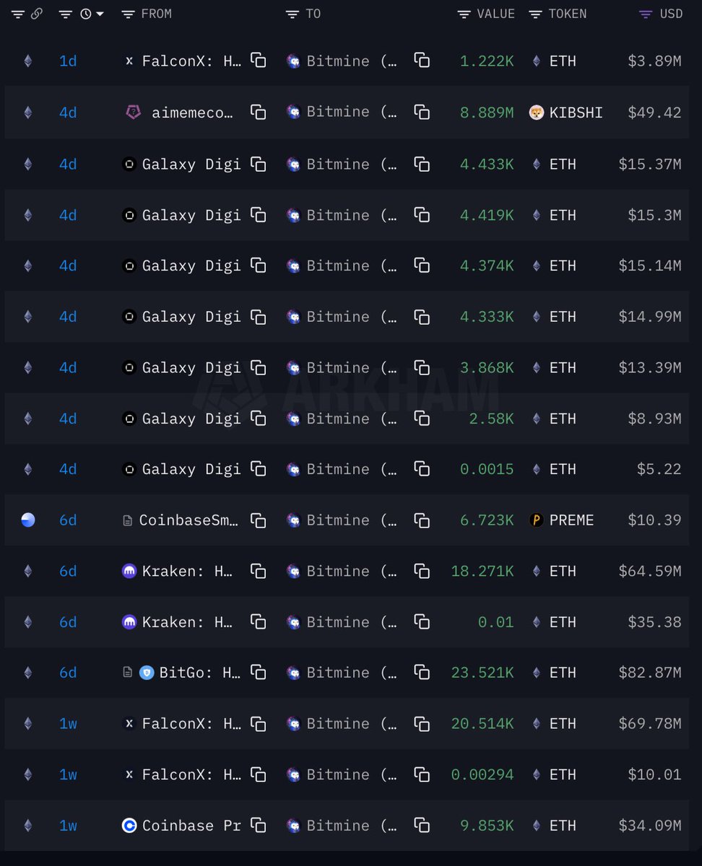
Task: Click the 18.271K ETH value
Action: tap(482, 571)
